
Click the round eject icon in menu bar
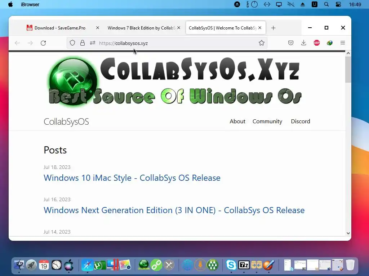[237, 4]
